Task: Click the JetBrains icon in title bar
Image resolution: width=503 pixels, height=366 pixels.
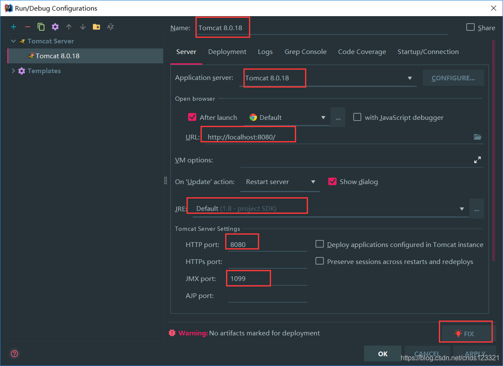Action: tap(8, 8)
